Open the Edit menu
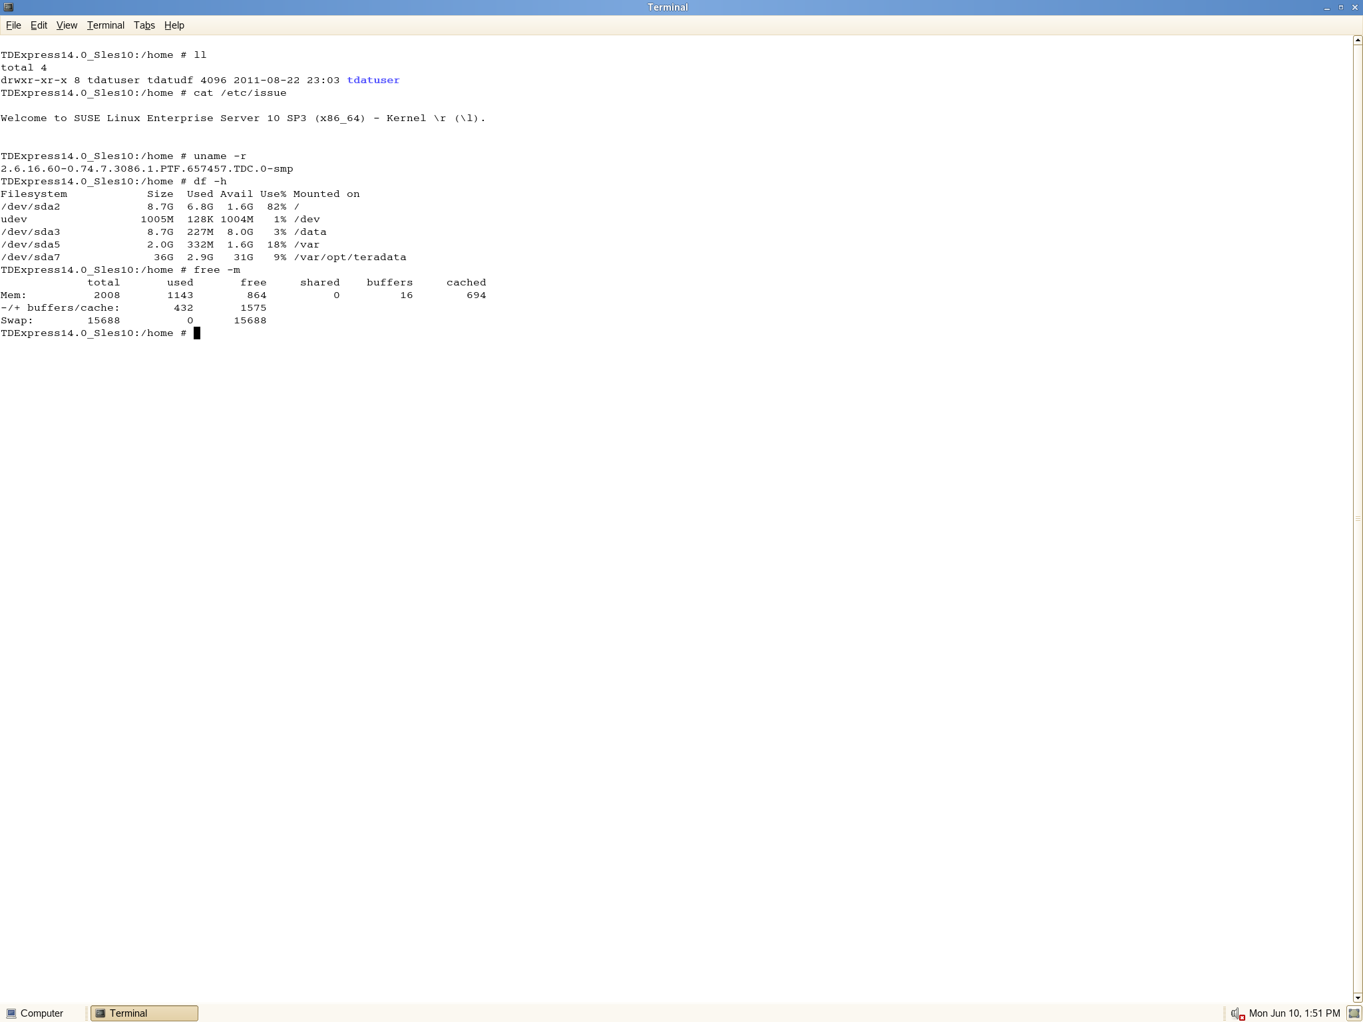The width and height of the screenshot is (1363, 1022). pyautogui.click(x=39, y=25)
